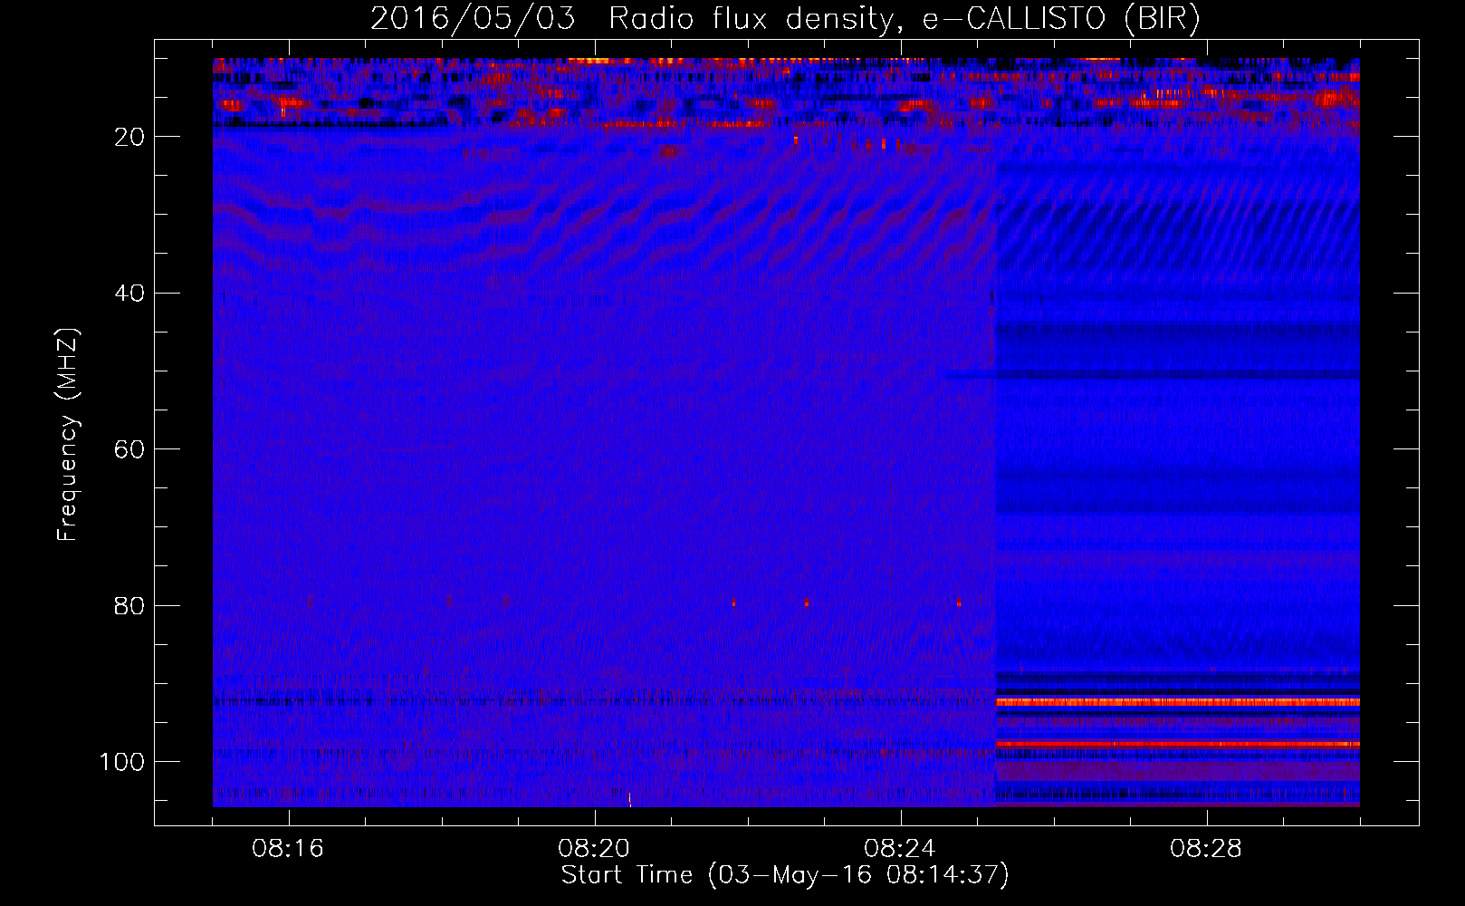Click the "80" frequency tick label

130,605
